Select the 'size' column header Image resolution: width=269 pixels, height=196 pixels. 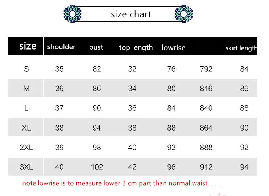click(x=28, y=46)
